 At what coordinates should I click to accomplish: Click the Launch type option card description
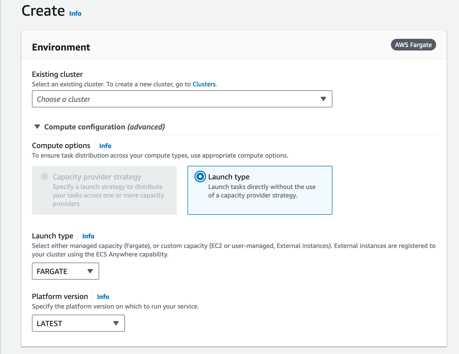click(x=262, y=191)
